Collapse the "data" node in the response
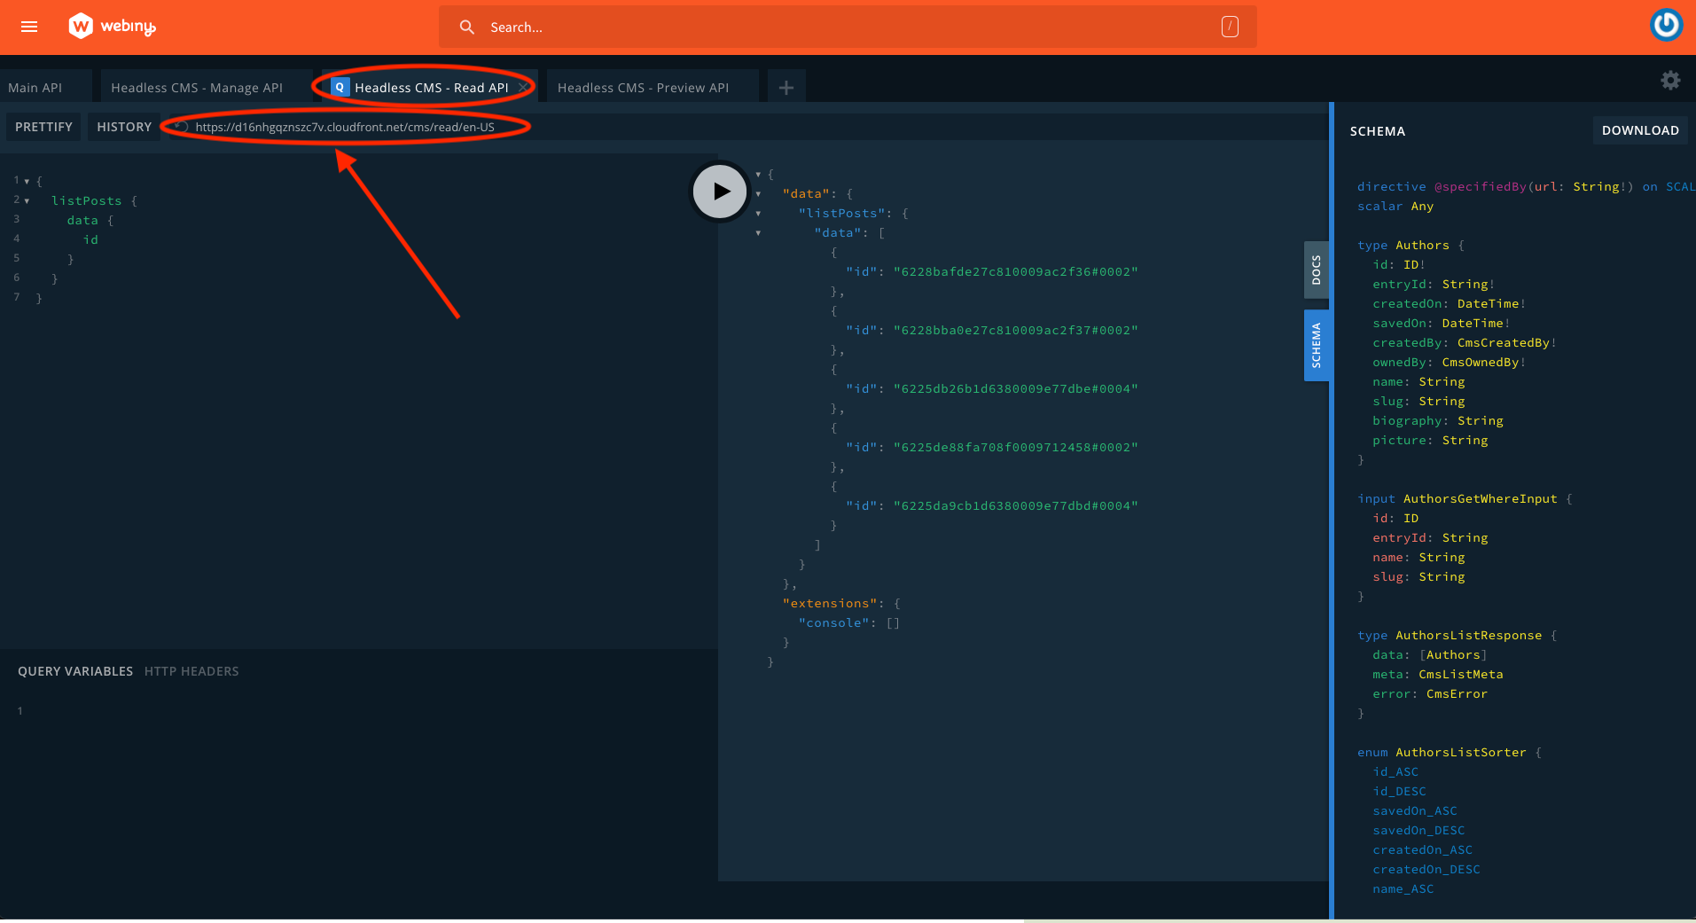The width and height of the screenshot is (1696, 923). [x=758, y=193]
